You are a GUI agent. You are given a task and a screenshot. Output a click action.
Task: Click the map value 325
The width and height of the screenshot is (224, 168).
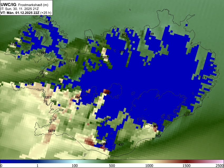62,62
